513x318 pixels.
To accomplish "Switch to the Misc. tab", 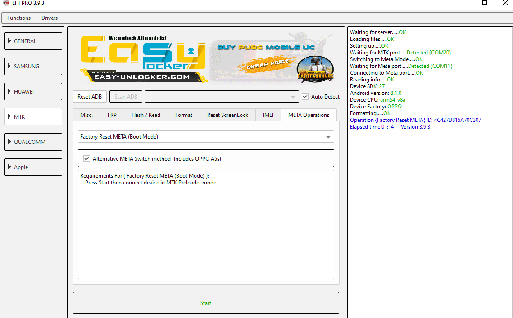I will pos(86,115).
